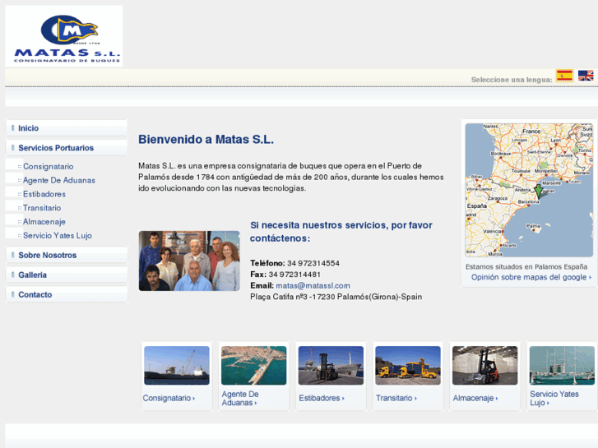598x448 pixels.
Task: Click Consignatario link under ship image
Action: click(x=169, y=398)
